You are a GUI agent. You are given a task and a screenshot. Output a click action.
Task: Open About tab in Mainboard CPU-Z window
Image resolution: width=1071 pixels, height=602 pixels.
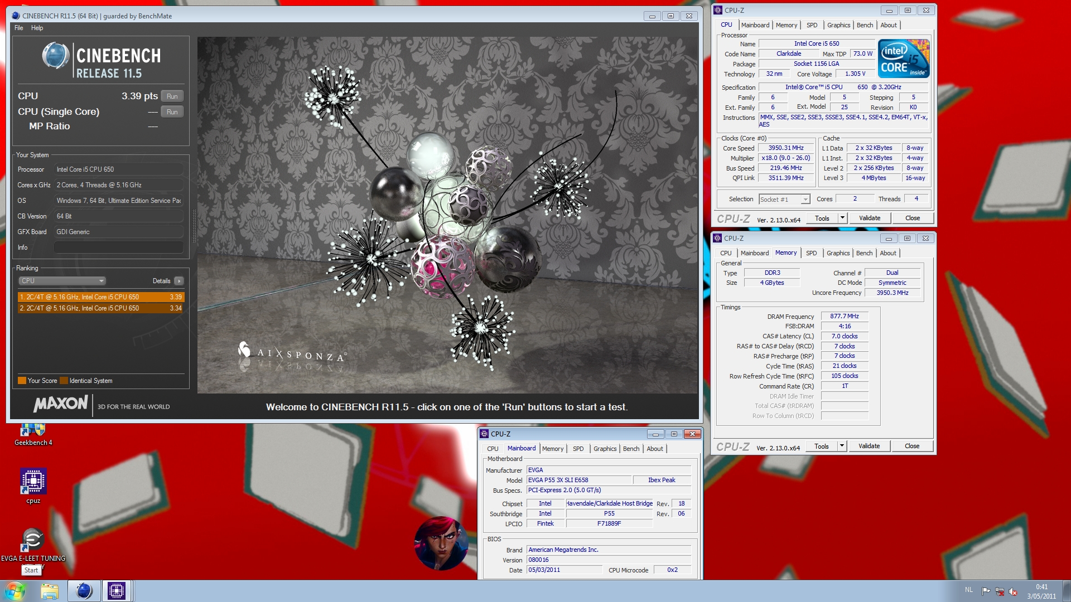(x=655, y=449)
